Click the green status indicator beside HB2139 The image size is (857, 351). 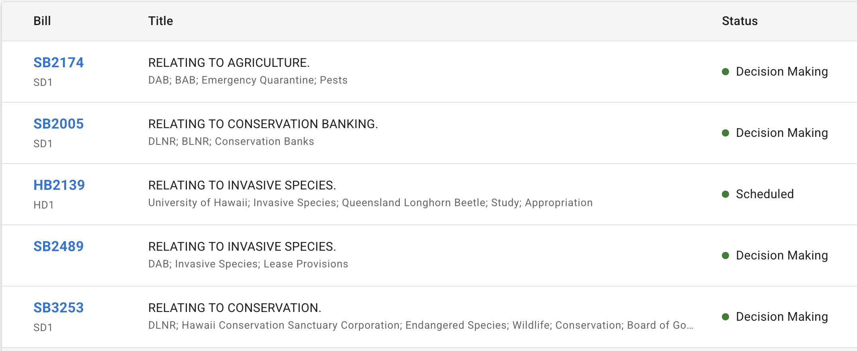pyautogui.click(x=726, y=194)
